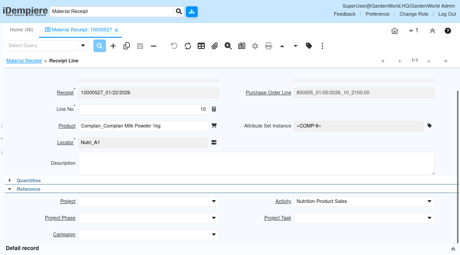Open the Select Query dropdown
460x255 pixels.
83,45
